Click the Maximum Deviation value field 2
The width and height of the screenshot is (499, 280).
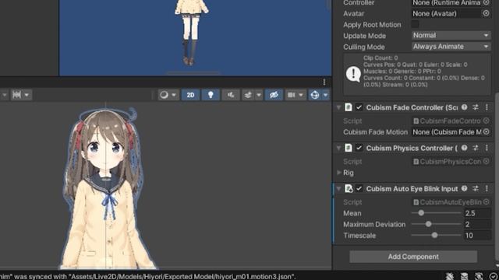point(477,224)
